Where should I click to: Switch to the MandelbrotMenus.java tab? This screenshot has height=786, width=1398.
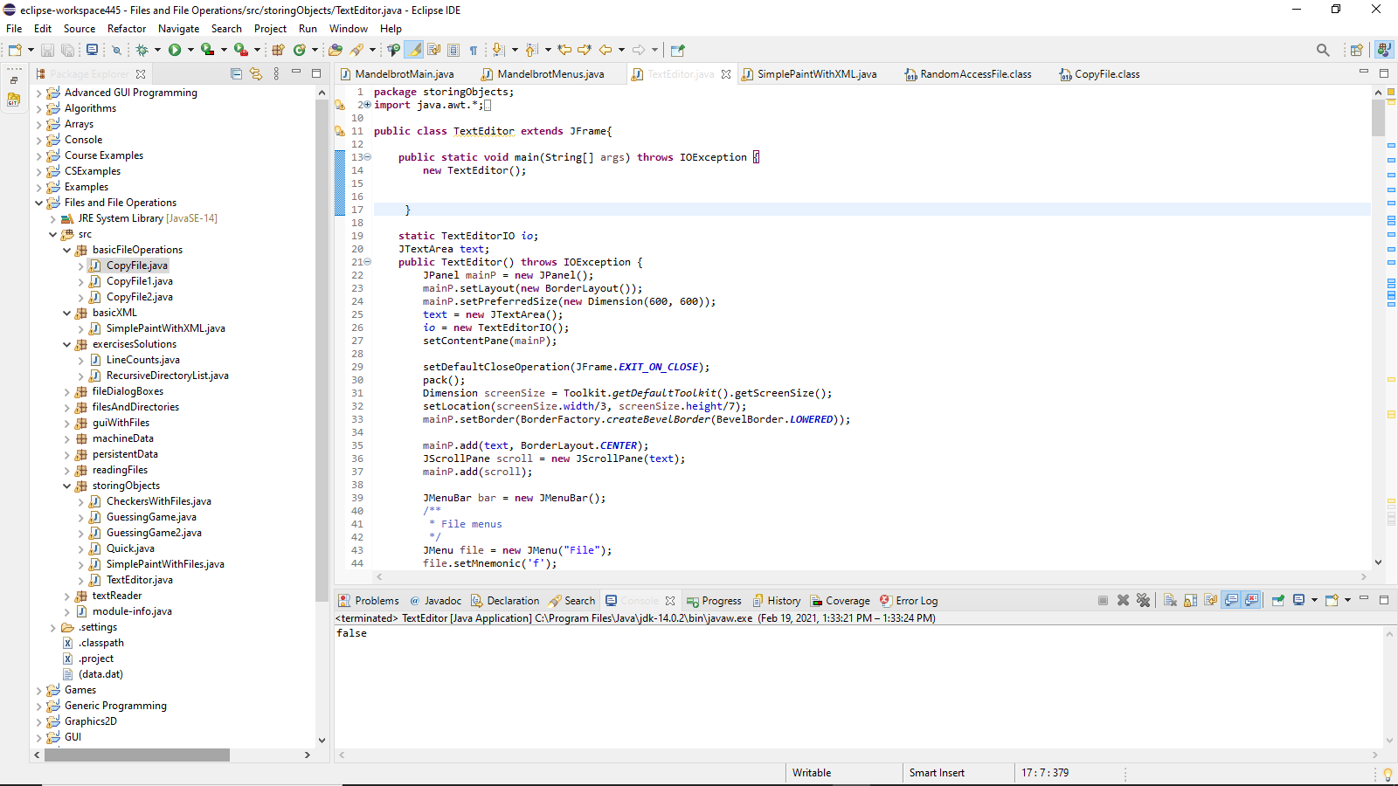coord(550,74)
